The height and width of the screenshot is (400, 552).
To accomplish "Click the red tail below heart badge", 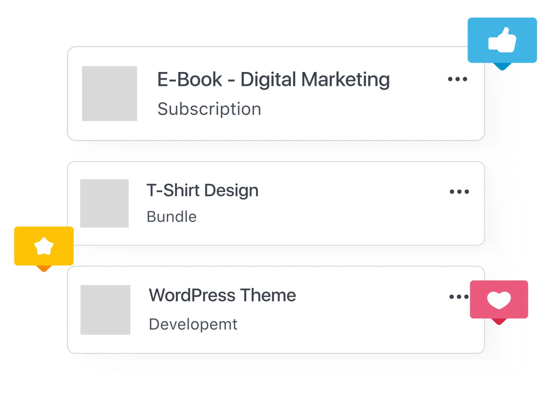I will point(499,321).
